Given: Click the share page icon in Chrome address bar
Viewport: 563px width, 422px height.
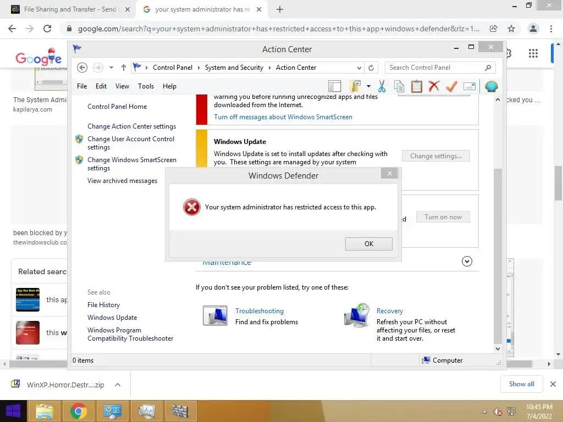Looking at the screenshot, I should [493, 29].
